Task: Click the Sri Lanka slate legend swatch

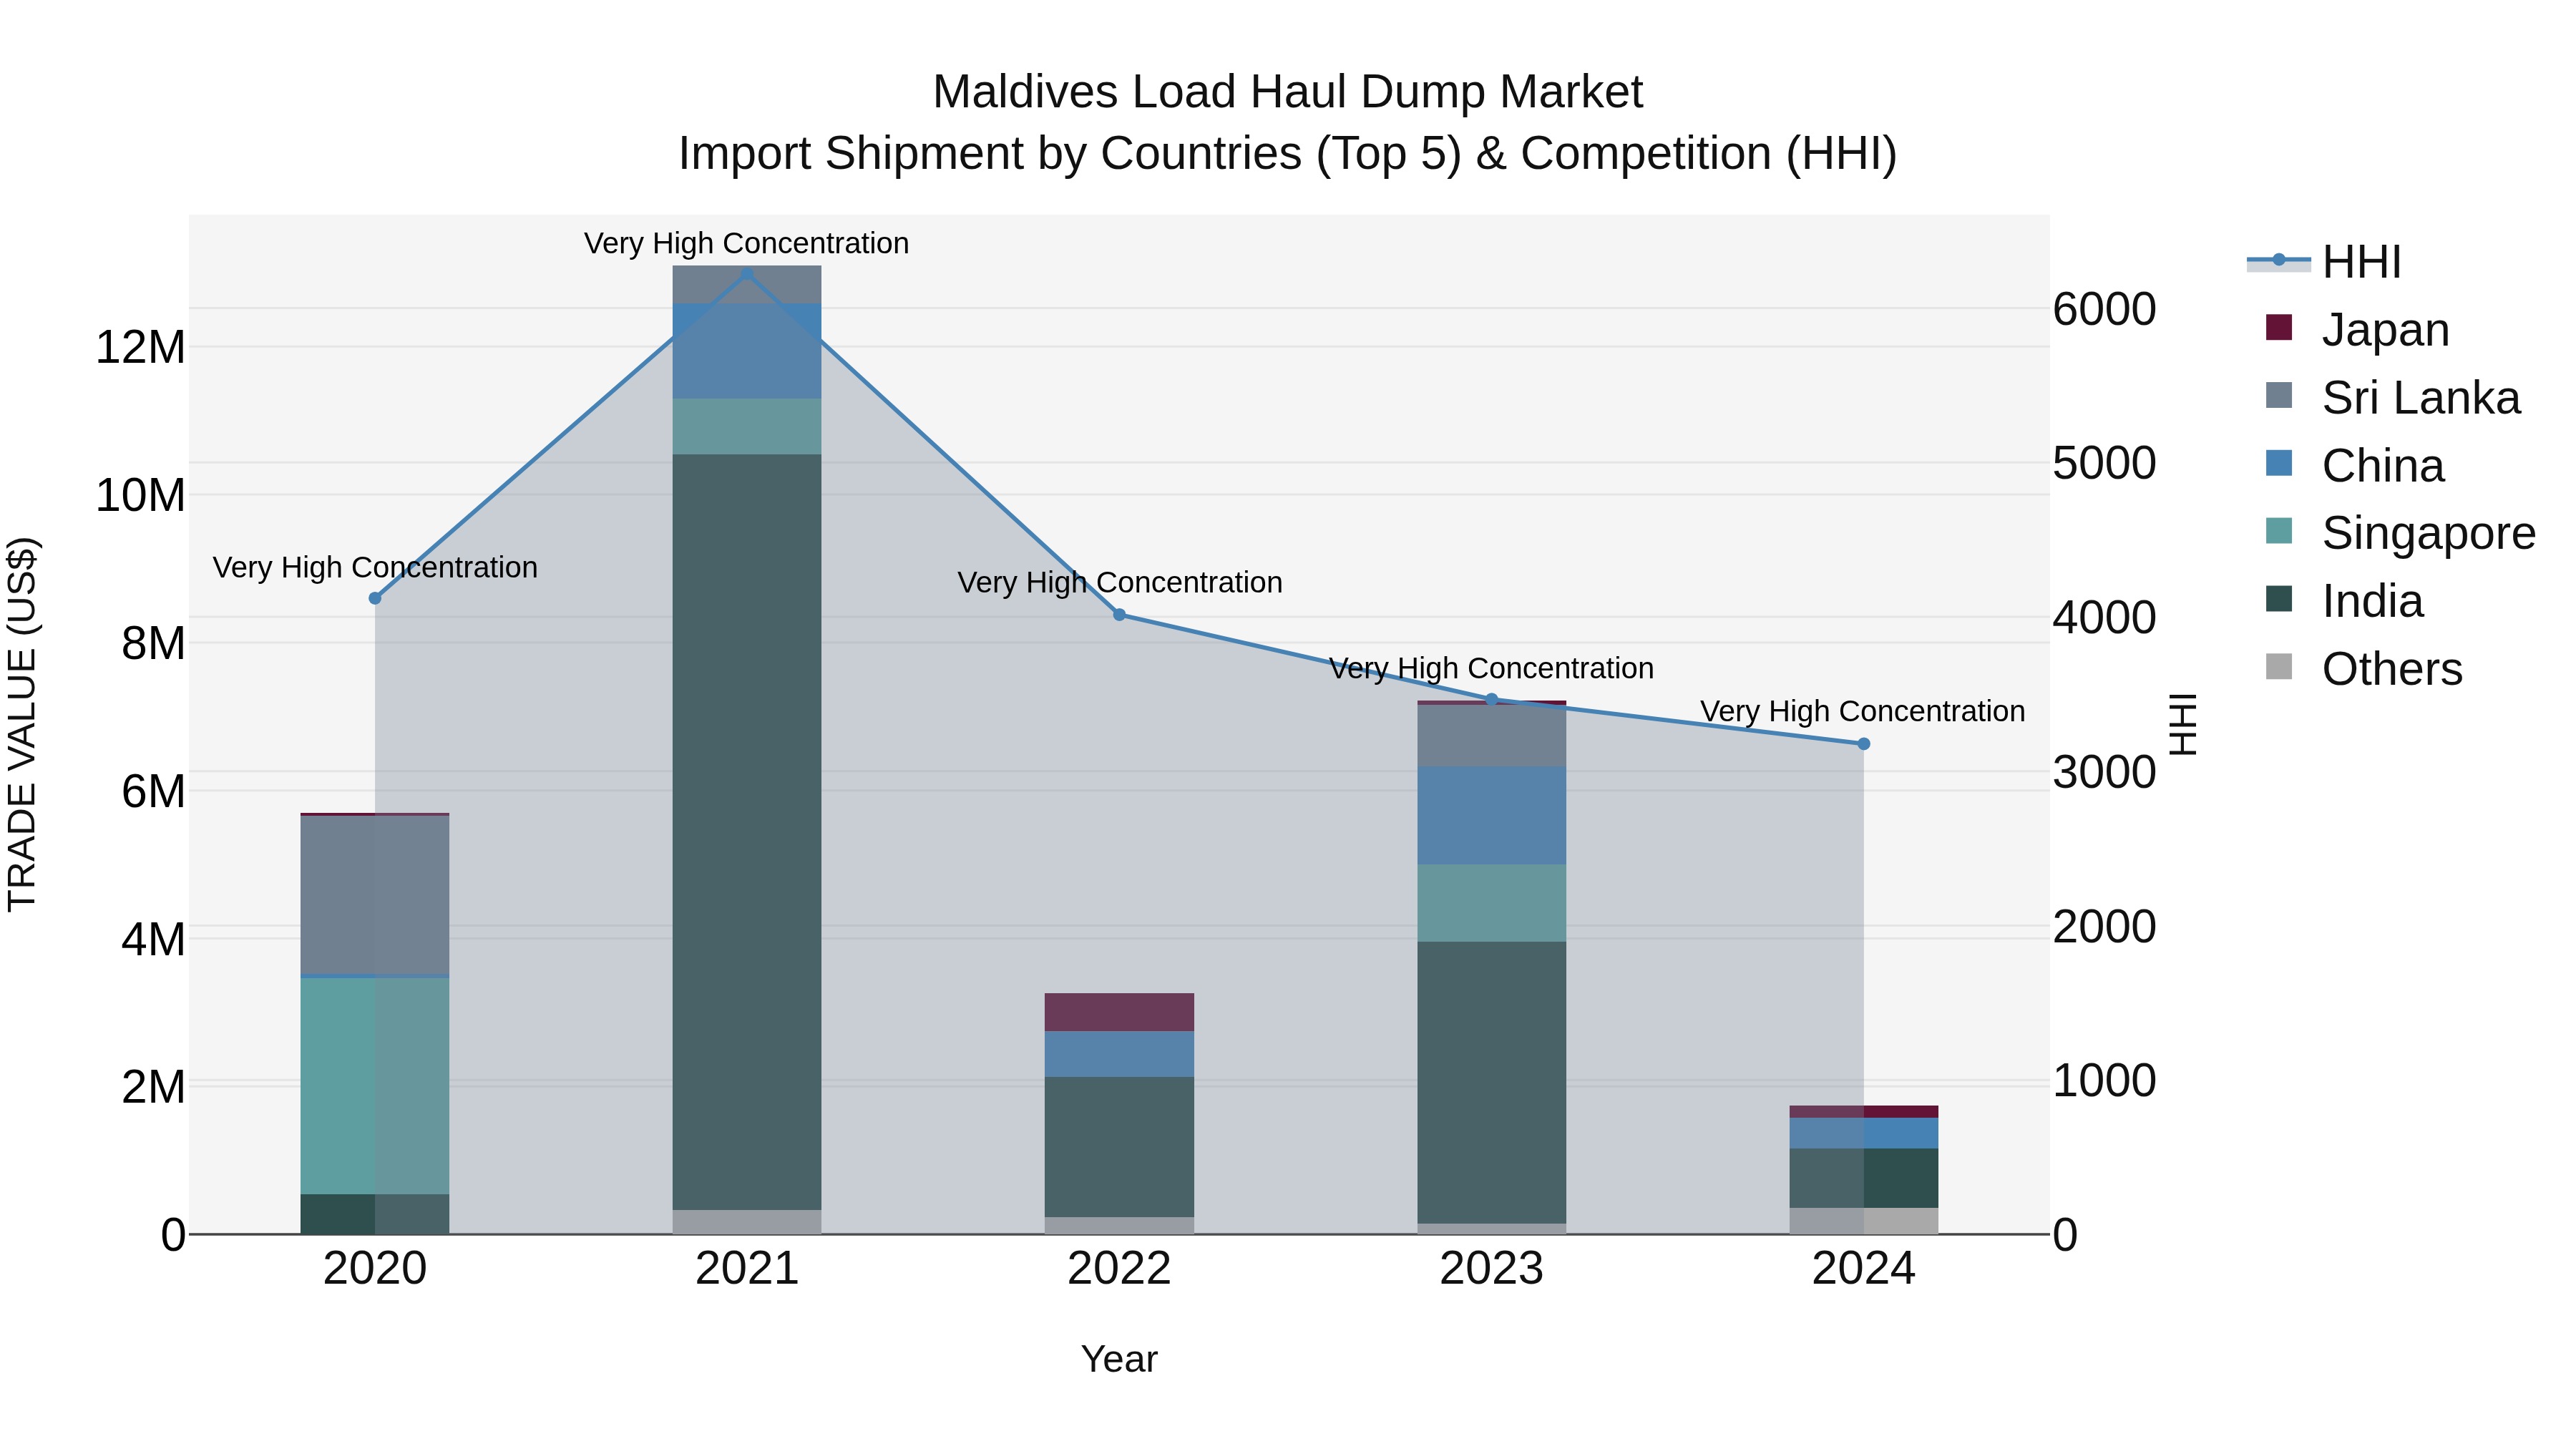Action: coord(2279,395)
